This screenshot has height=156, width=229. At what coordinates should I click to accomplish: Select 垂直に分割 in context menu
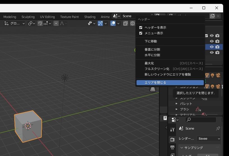152,49
